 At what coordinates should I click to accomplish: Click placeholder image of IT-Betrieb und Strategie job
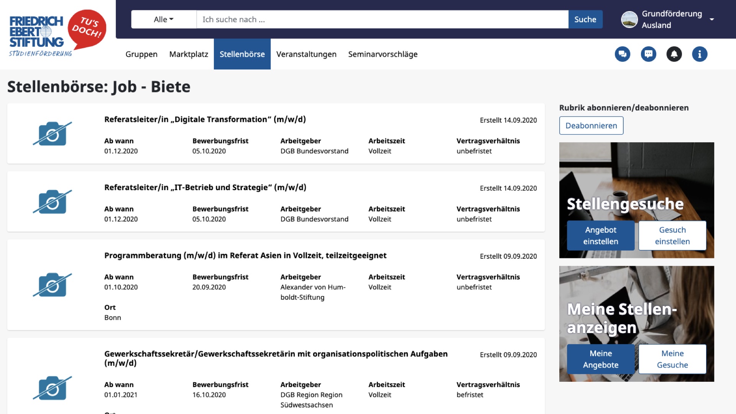point(53,202)
